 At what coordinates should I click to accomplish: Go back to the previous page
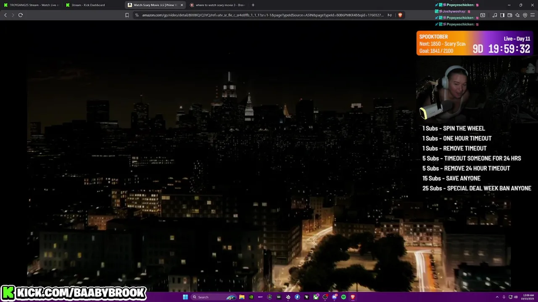5,15
